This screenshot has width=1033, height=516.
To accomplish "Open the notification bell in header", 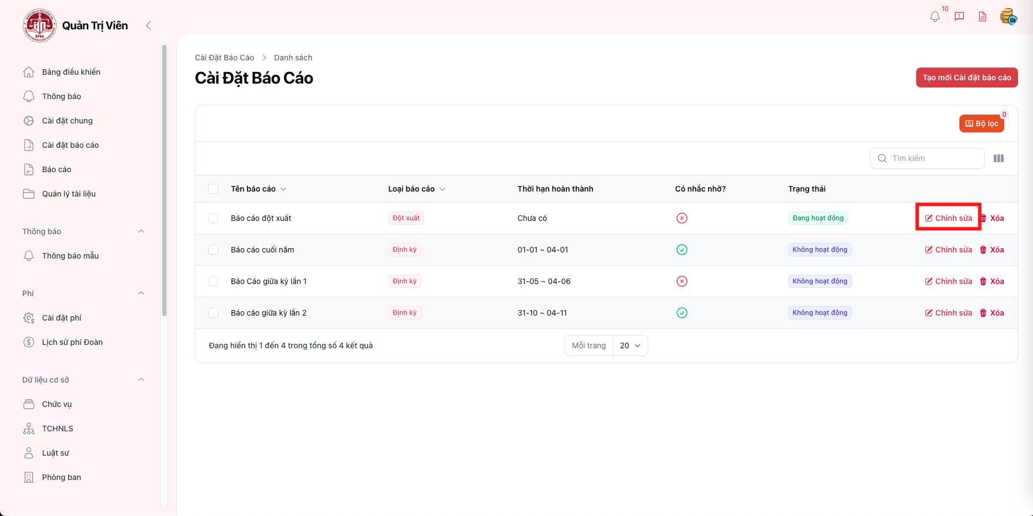I will 935,17.
